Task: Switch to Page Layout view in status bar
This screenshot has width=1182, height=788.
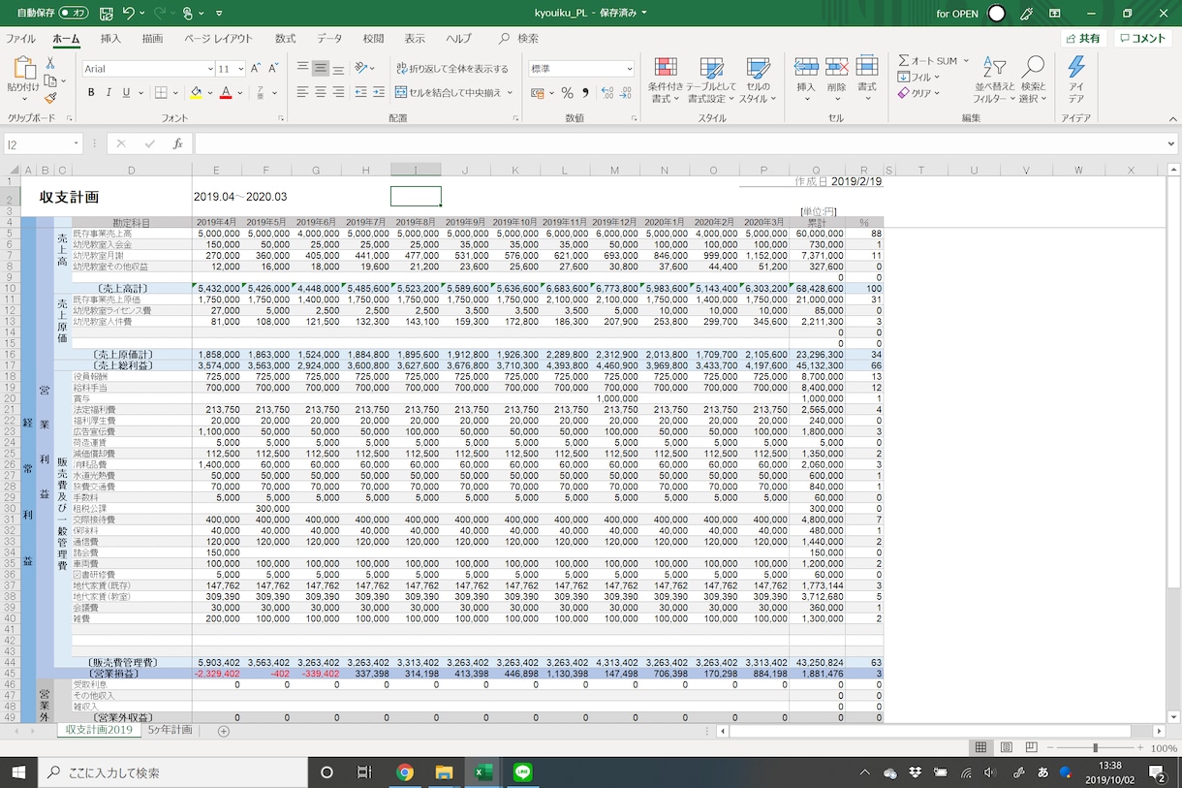Action: pos(1007,747)
